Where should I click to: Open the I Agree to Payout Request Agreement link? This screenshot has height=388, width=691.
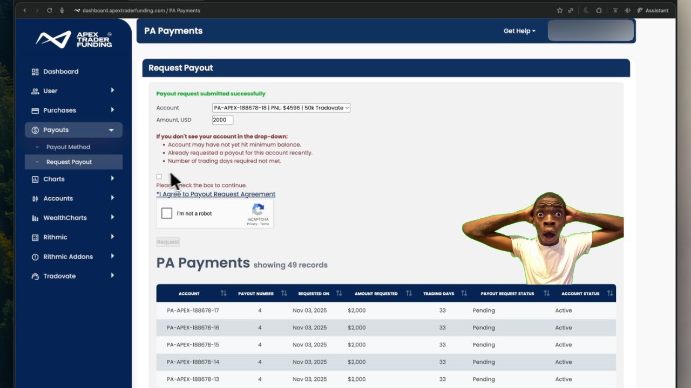pyautogui.click(x=216, y=194)
